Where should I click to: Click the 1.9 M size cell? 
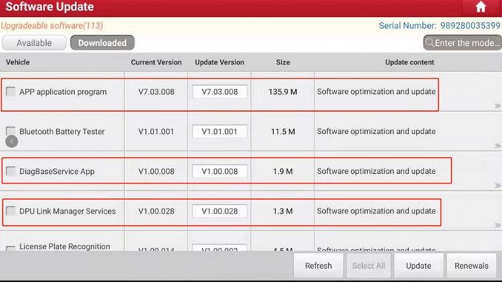tap(283, 172)
